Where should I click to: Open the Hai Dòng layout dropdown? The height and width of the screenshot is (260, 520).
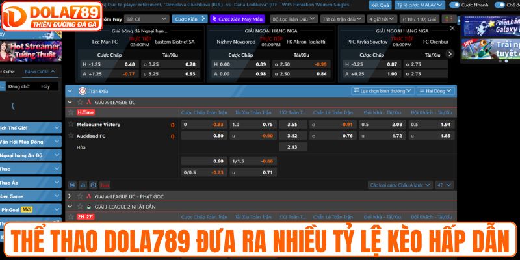[435, 90]
